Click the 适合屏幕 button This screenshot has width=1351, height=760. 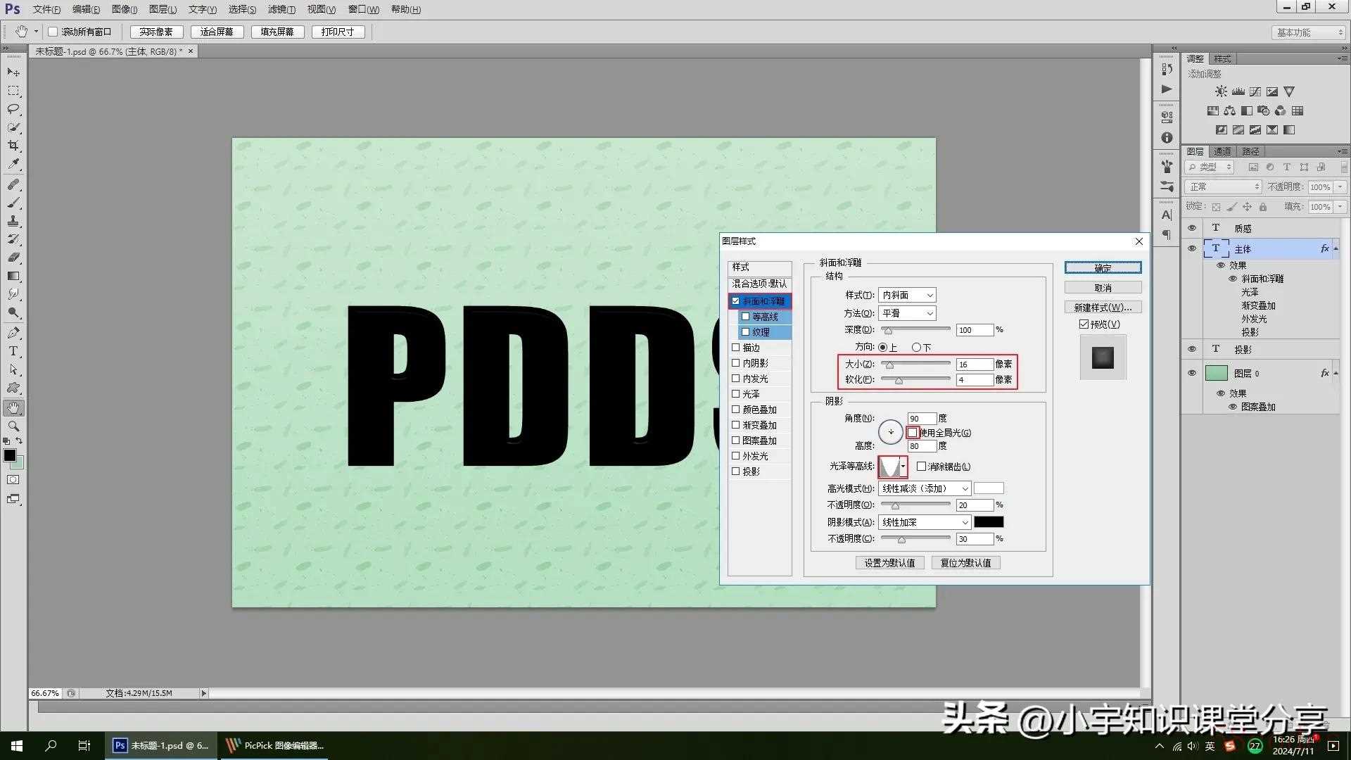pos(217,32)
